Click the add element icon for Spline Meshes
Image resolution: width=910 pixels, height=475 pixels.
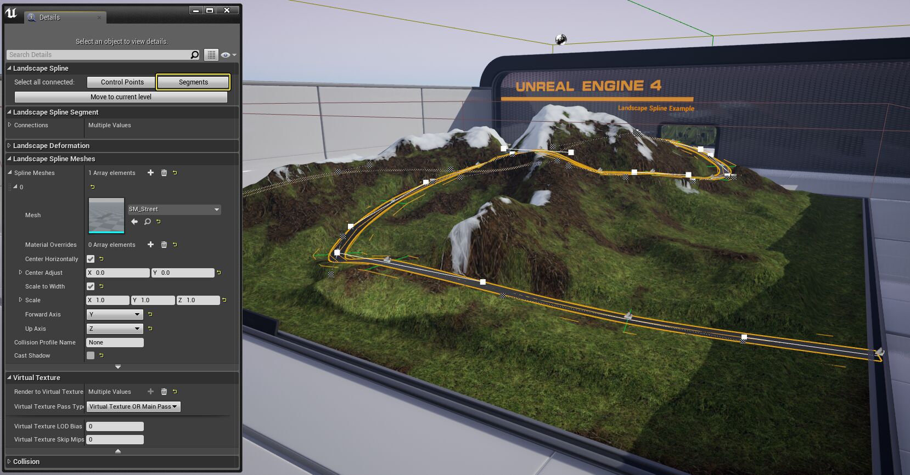click(x=150, y=173)
